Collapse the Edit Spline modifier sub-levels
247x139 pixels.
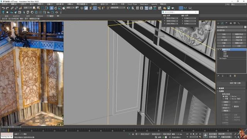pos(221,49)
